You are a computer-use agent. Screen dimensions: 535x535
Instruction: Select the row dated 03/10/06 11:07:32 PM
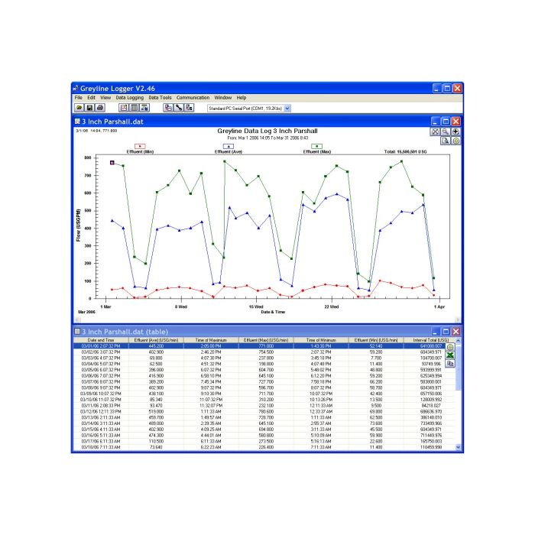tap(264, 400)
